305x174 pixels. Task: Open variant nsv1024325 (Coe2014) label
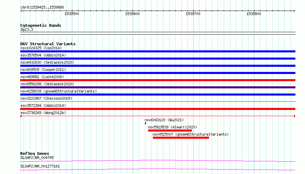(x=41, y=48)
